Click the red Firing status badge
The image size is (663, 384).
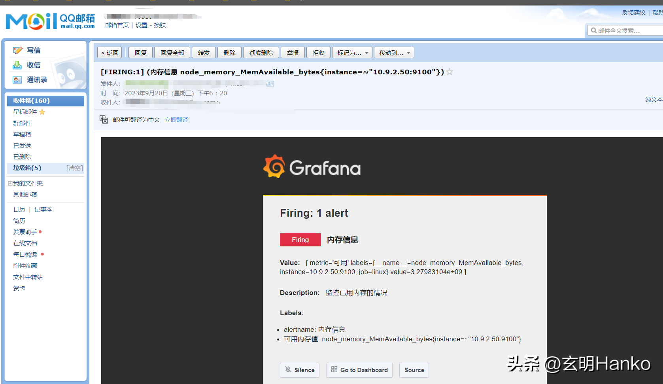click(300, 240)
